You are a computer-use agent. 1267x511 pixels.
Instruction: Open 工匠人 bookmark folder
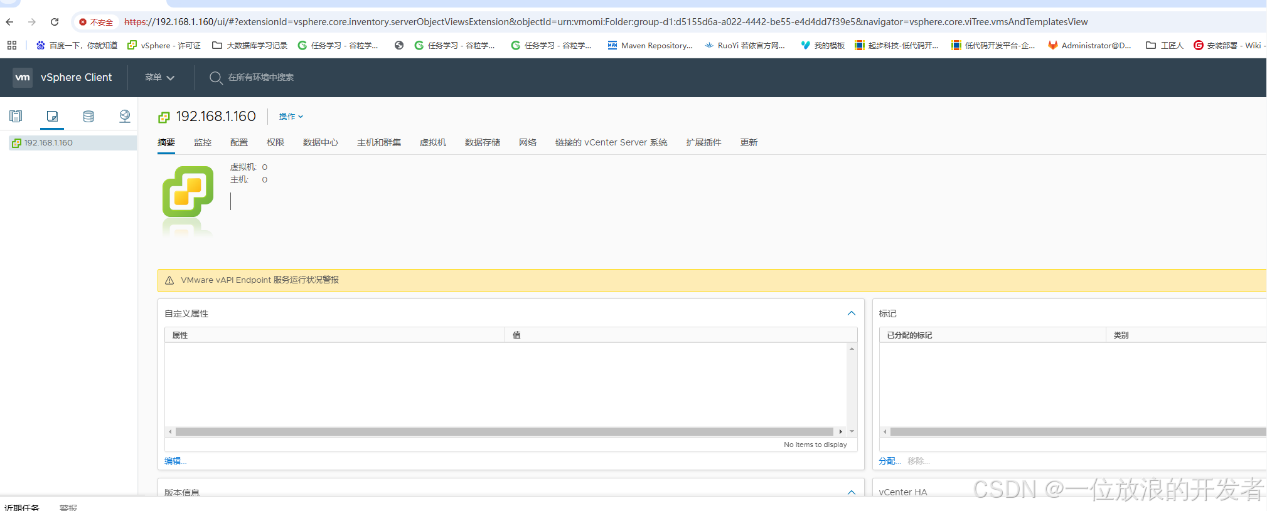click(1165, 45)
